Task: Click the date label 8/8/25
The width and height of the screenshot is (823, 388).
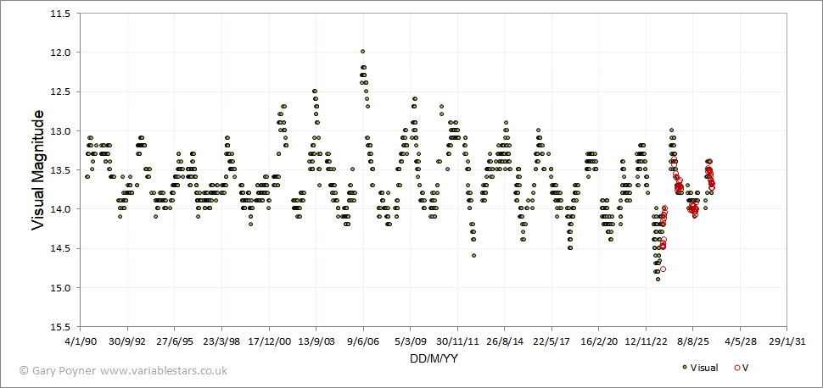Action: coord(693,341)
